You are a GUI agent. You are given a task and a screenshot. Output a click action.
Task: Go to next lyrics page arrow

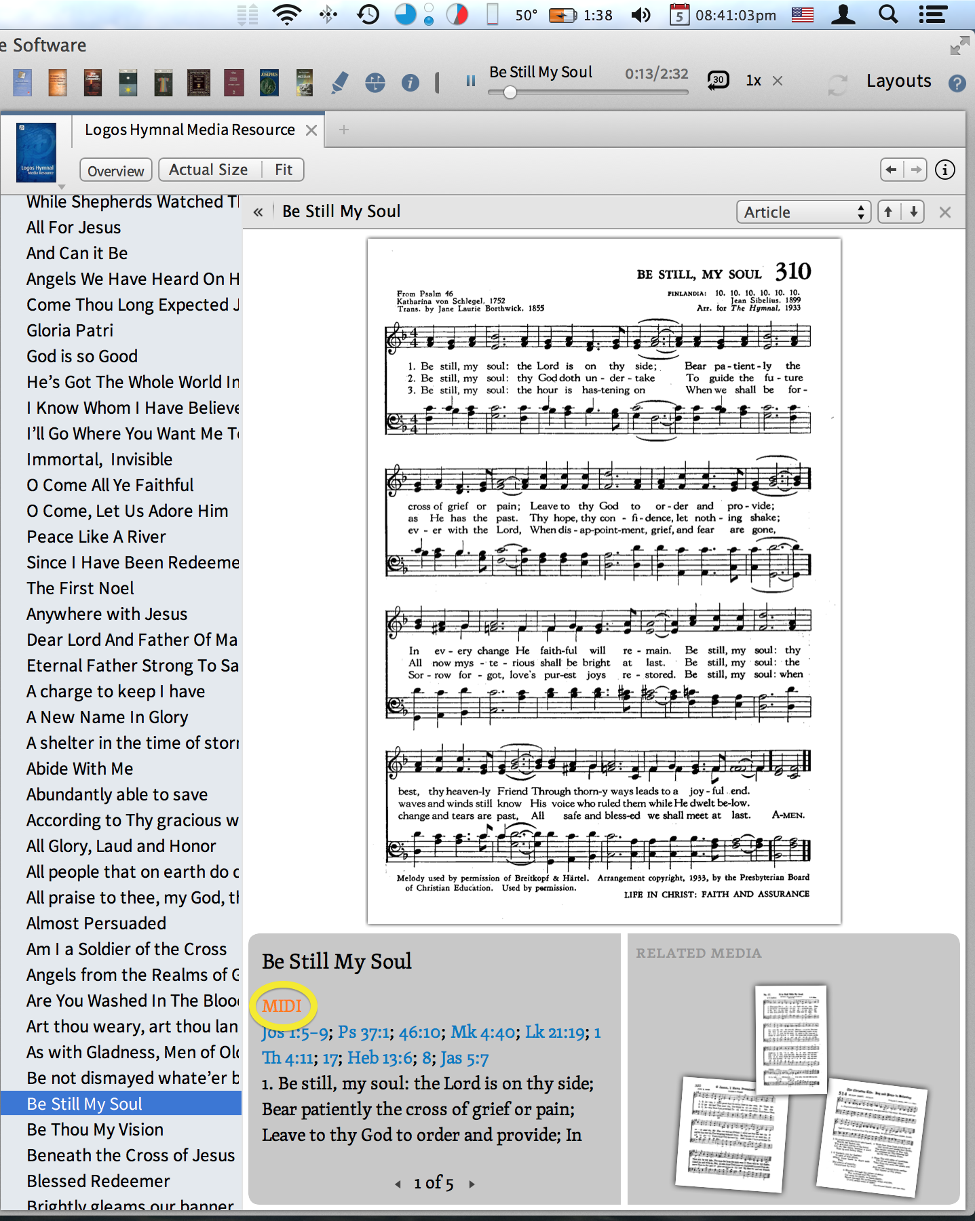pos(472,1184)
